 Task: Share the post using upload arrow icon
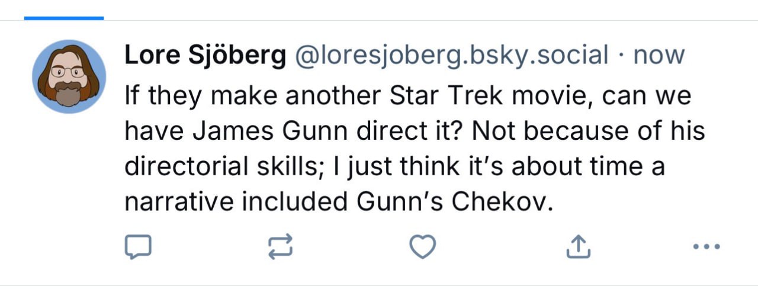click(579, 247)
